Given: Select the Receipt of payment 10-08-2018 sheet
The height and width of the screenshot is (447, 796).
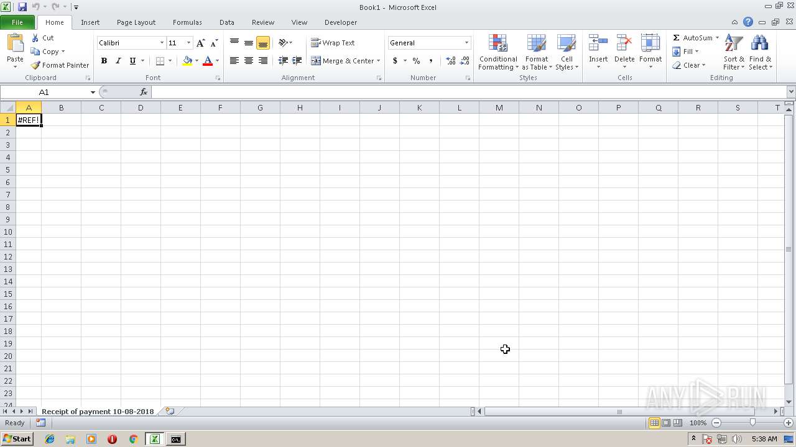Looking at the screenshot, I should [x=98, y=412].
